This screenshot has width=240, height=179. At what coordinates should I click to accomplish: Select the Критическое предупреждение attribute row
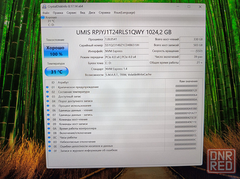(122, 87)
